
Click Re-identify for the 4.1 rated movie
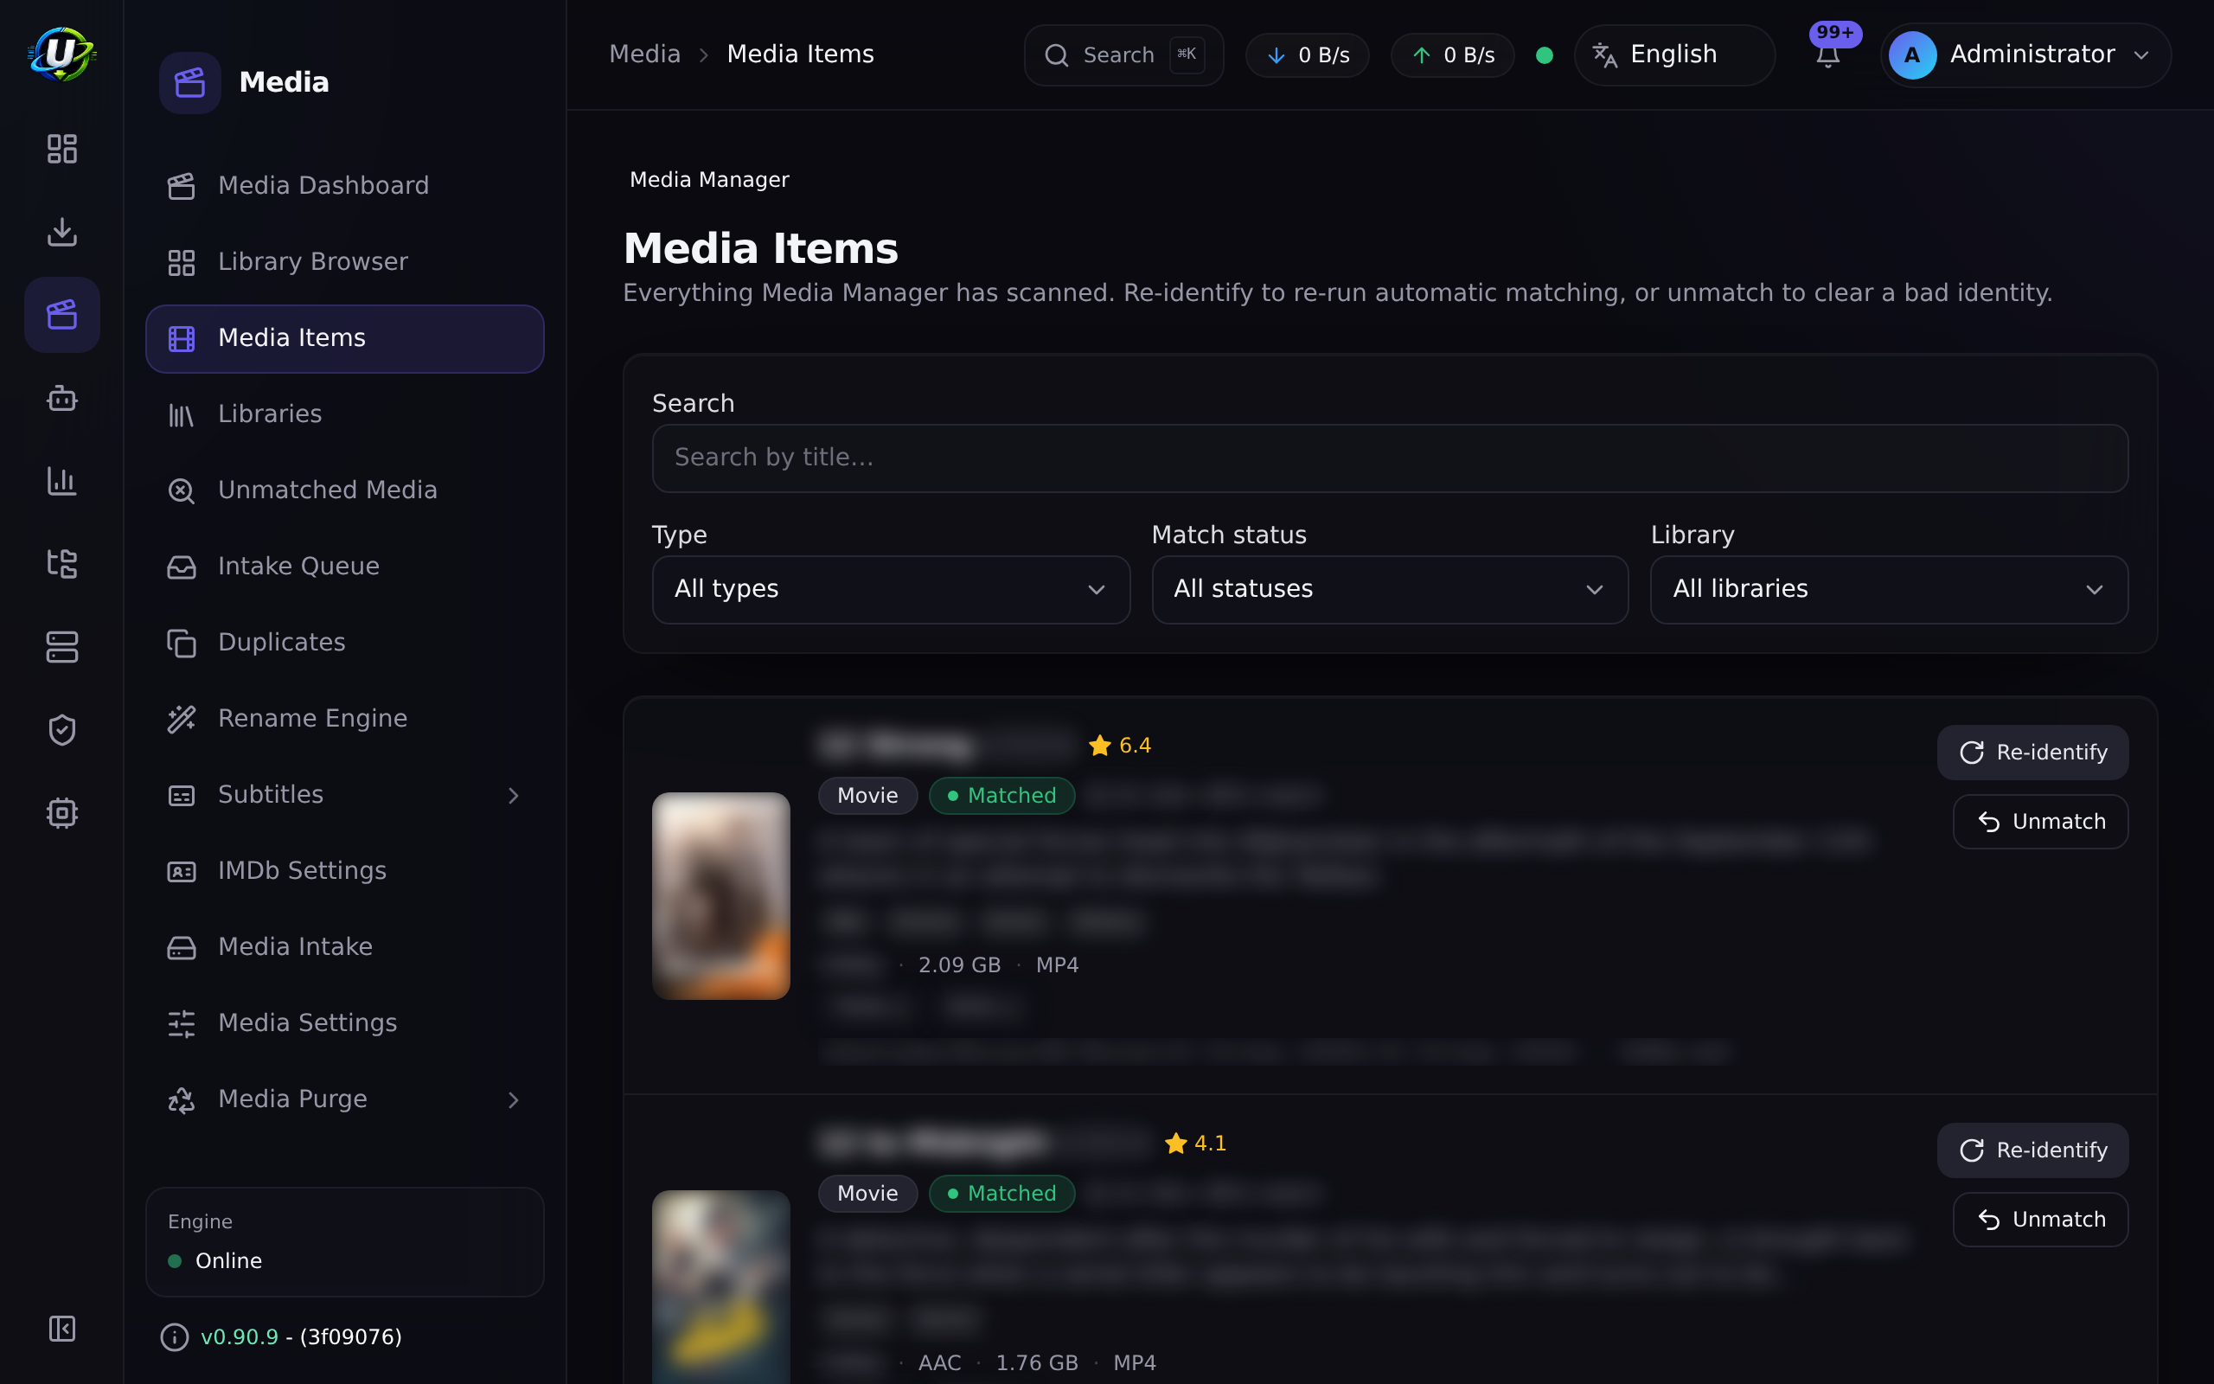[x=2032, y=1150]
